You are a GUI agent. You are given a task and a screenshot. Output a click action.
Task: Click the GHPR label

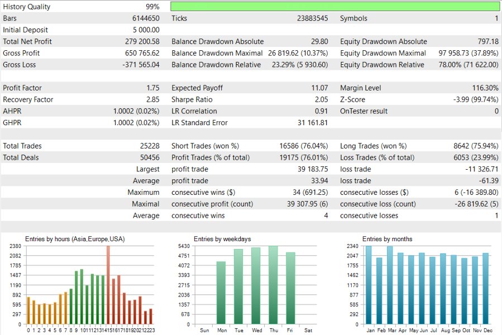[x=12, y=123]
